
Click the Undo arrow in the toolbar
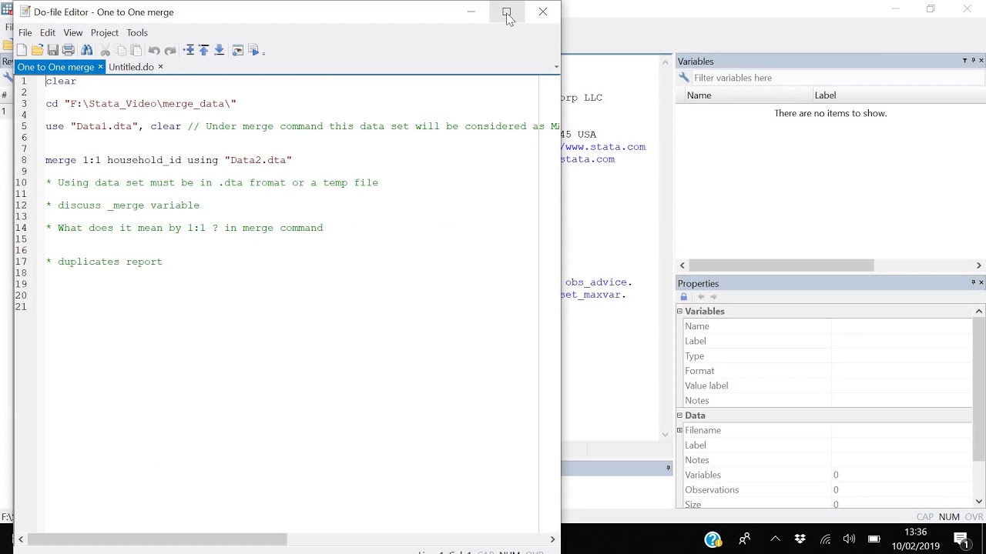(x=154, y=51)
